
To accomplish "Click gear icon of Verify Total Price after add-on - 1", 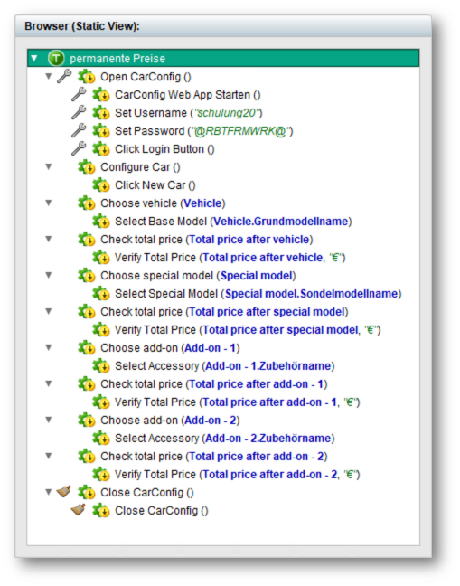I will [x=101, y=402].
